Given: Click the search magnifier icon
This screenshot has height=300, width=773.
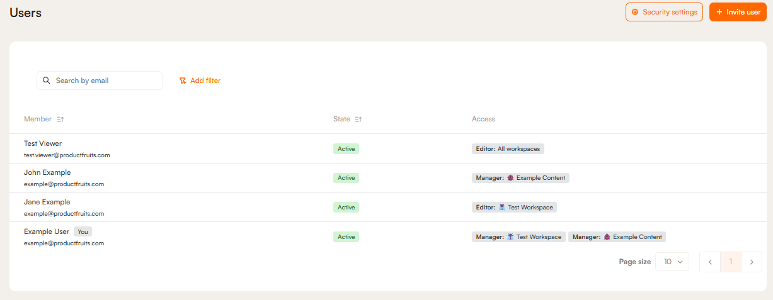Looking at the screenshot, I should [x=47, y=81].
